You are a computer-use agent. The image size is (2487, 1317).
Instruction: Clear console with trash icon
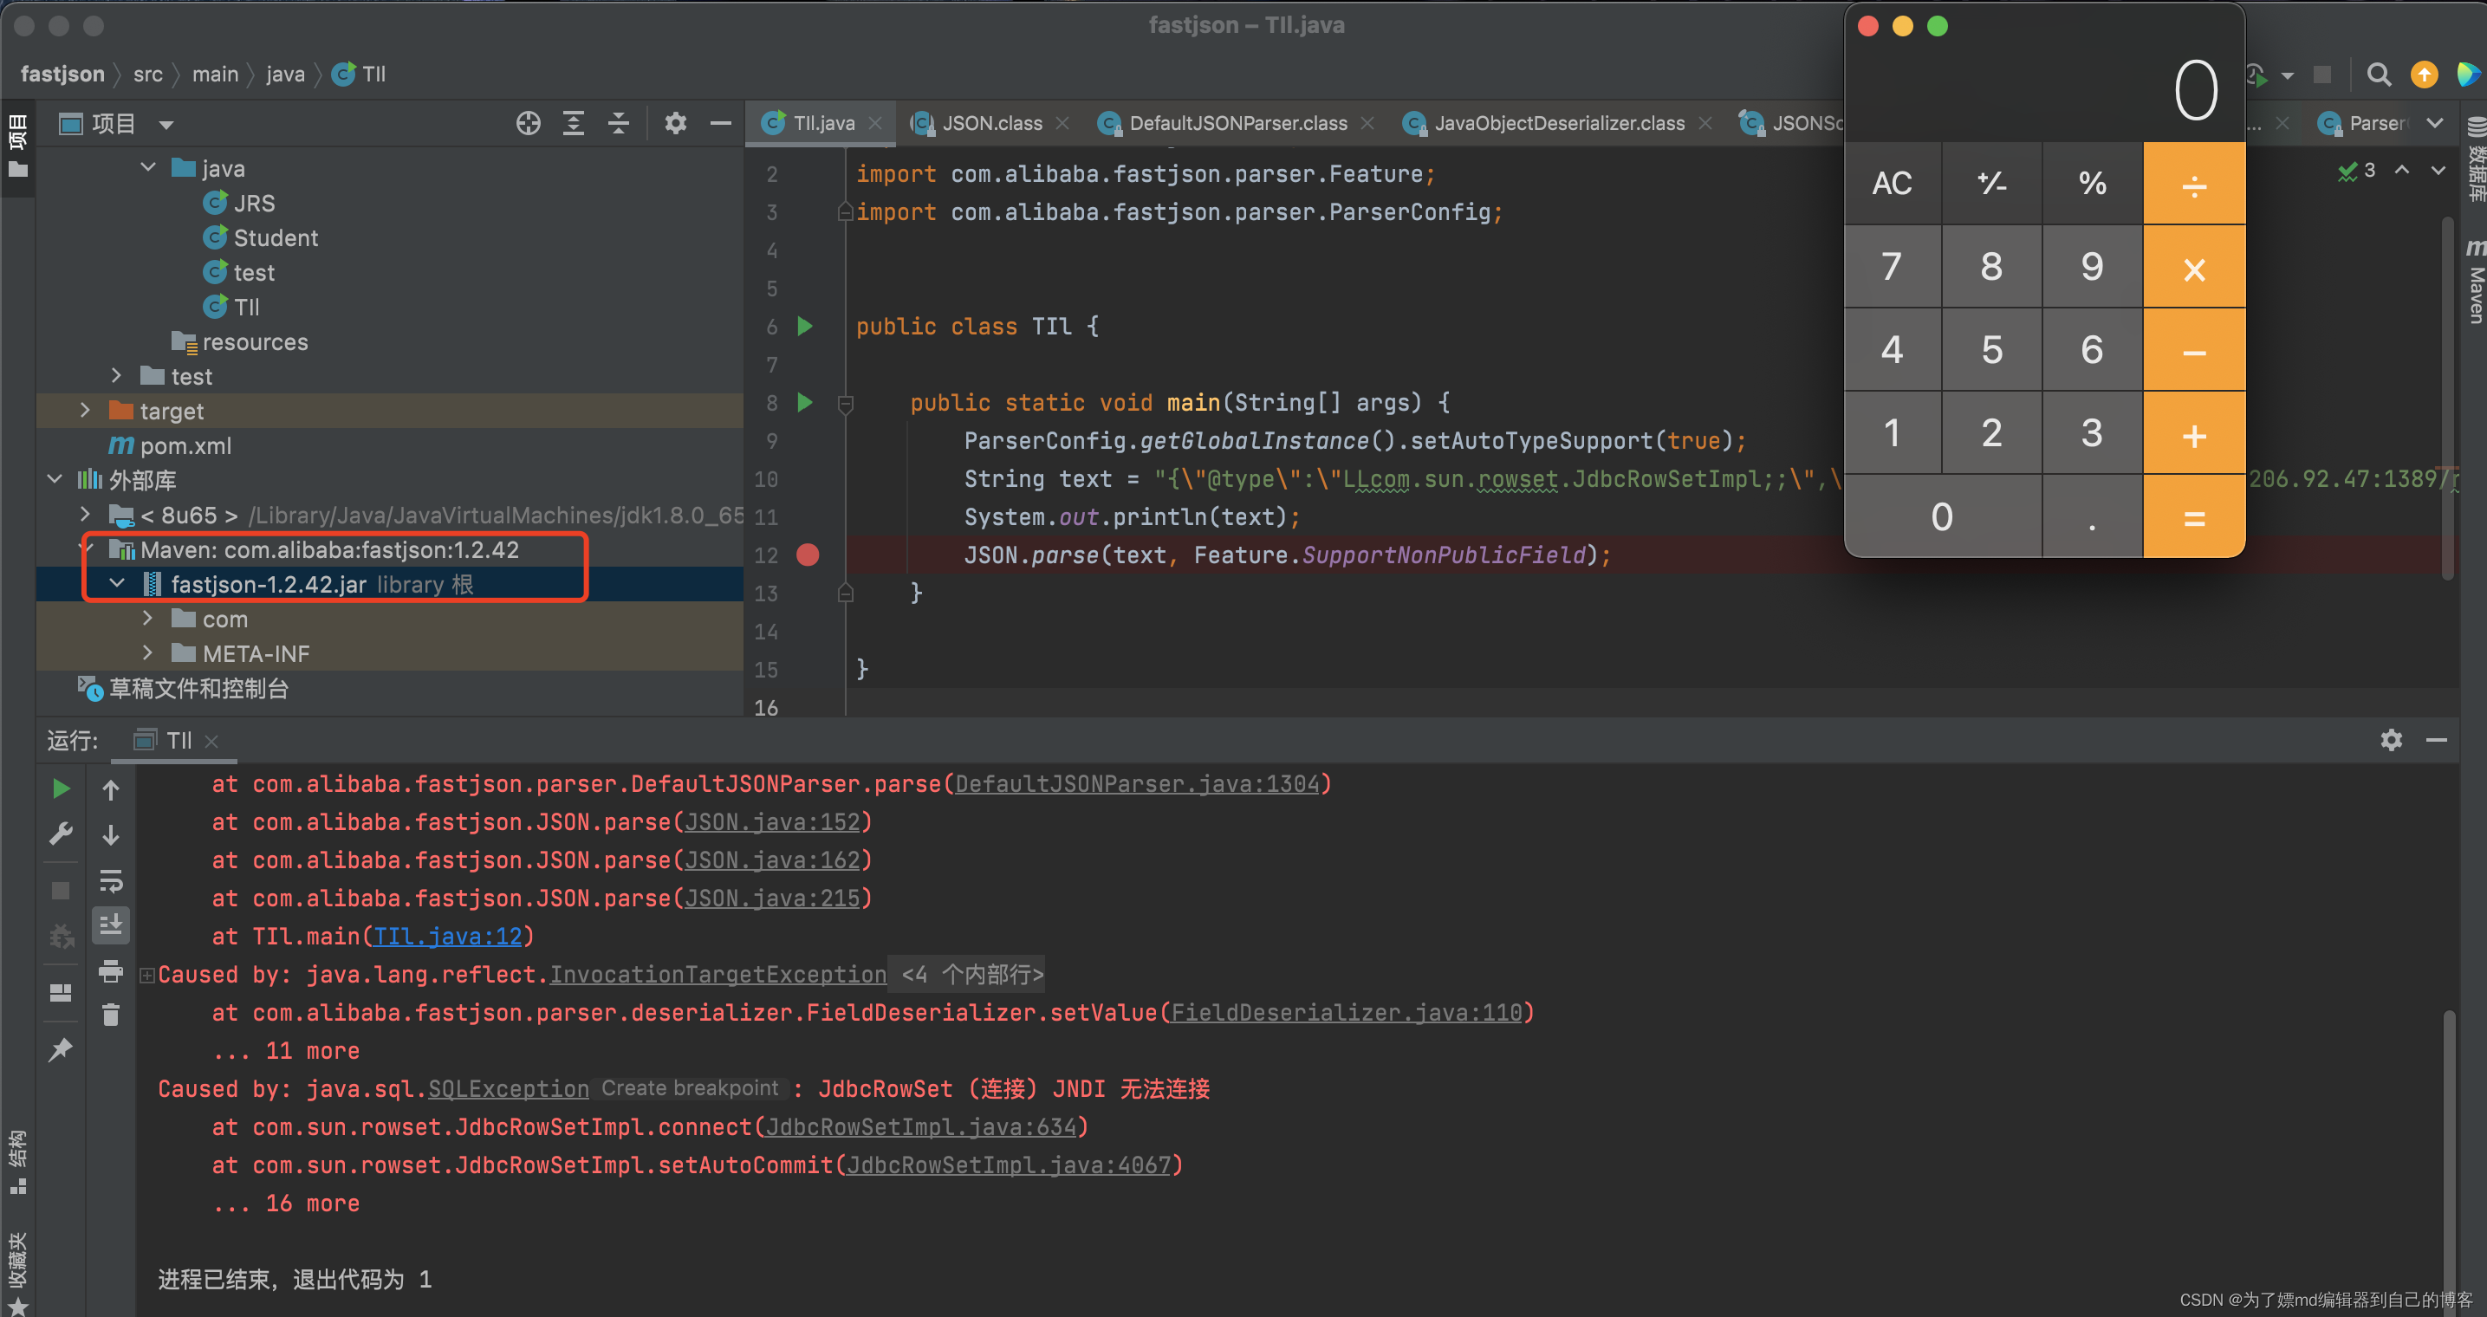(111, 1015)
